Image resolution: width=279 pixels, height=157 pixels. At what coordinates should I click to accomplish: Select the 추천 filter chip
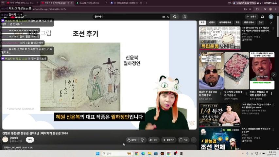click(x=260, y=23)
